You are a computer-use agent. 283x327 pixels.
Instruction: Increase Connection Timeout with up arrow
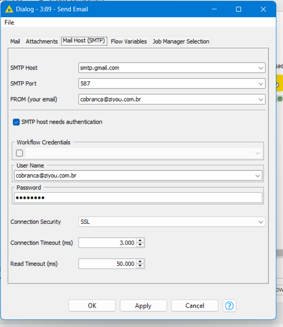140,240
